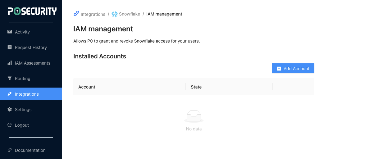365x159 pixels.
Task: Navigate to Snowflake breadcrumb link
Action: (x=129, y=14)
